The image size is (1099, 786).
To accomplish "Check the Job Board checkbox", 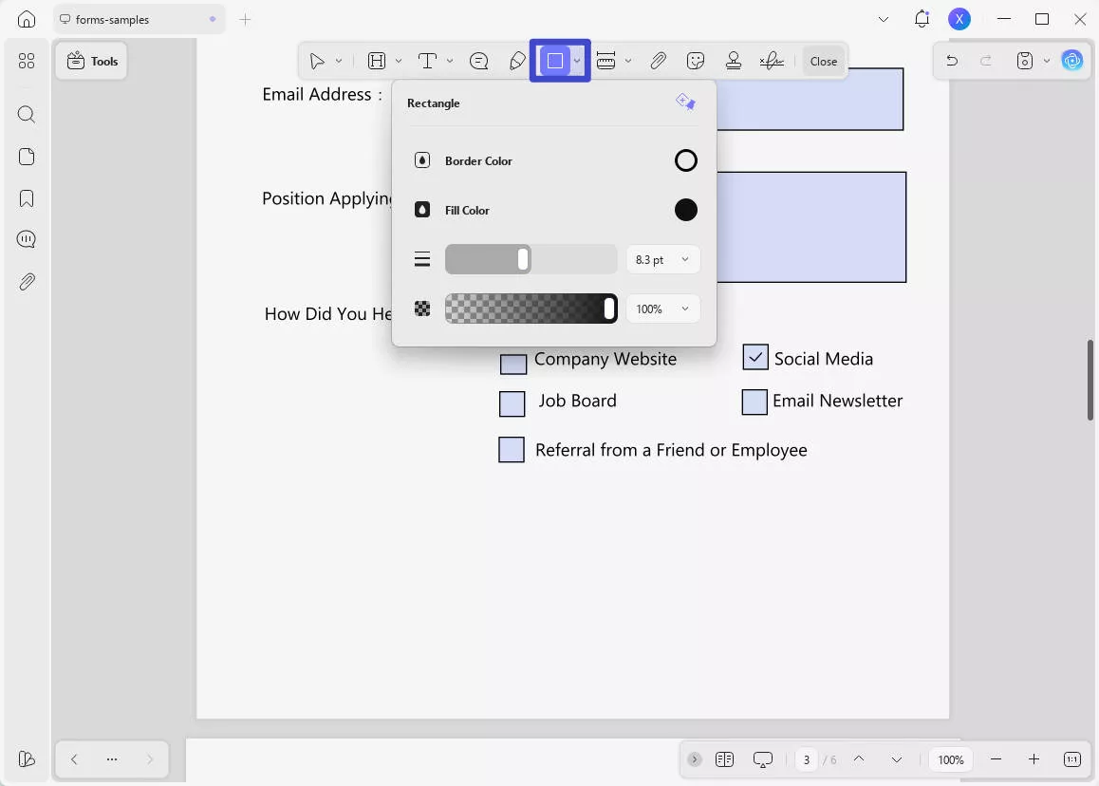I will pyautogui.click(x=512, y=403).
